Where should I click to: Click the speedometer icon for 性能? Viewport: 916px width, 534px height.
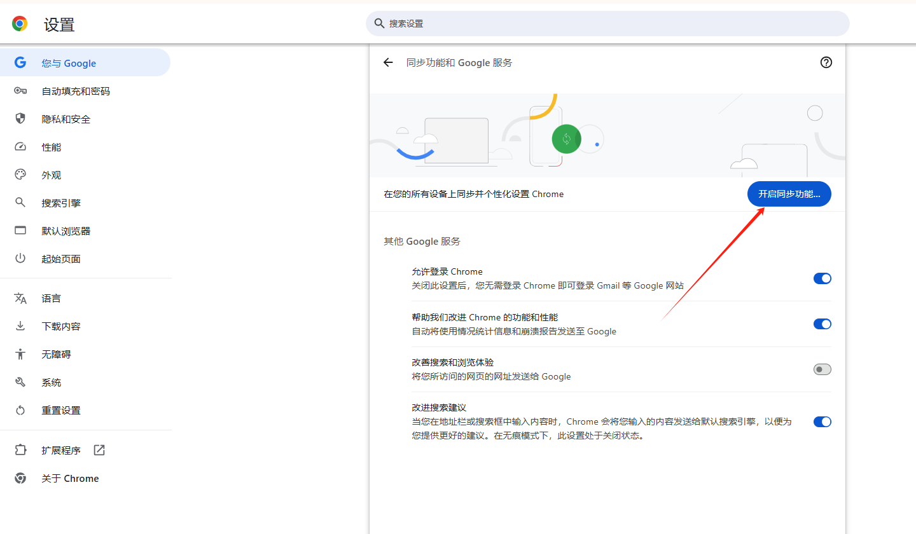tap(20, 147)
